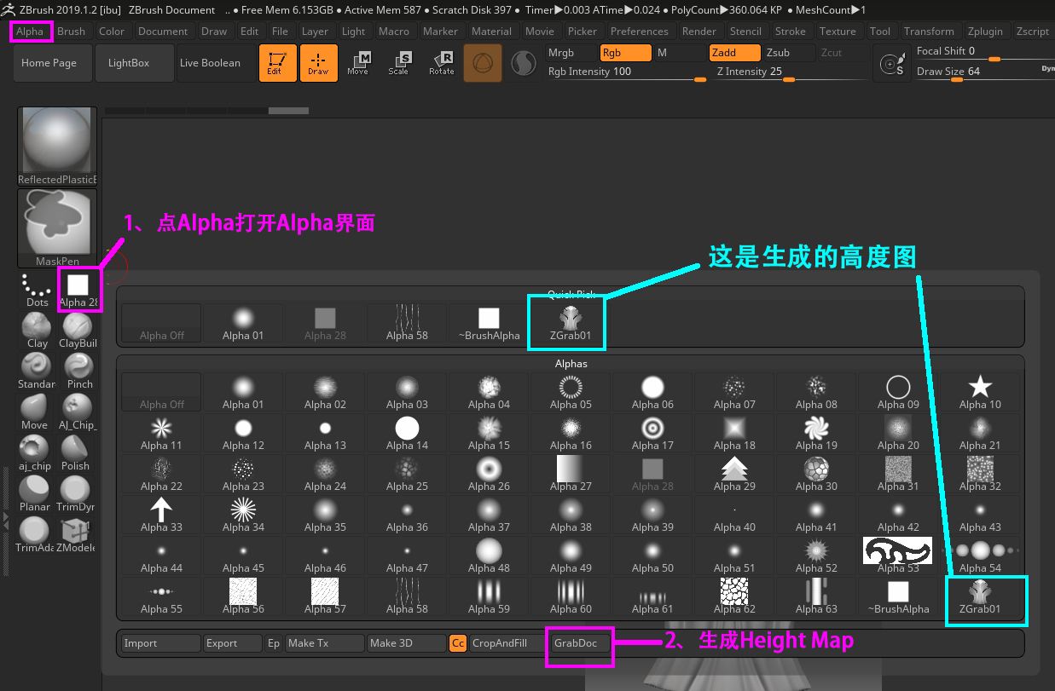The height and width of the screenshot is (691, 1055).
Task: Activate the Draw mode icon
Action: tap(318, 63)
